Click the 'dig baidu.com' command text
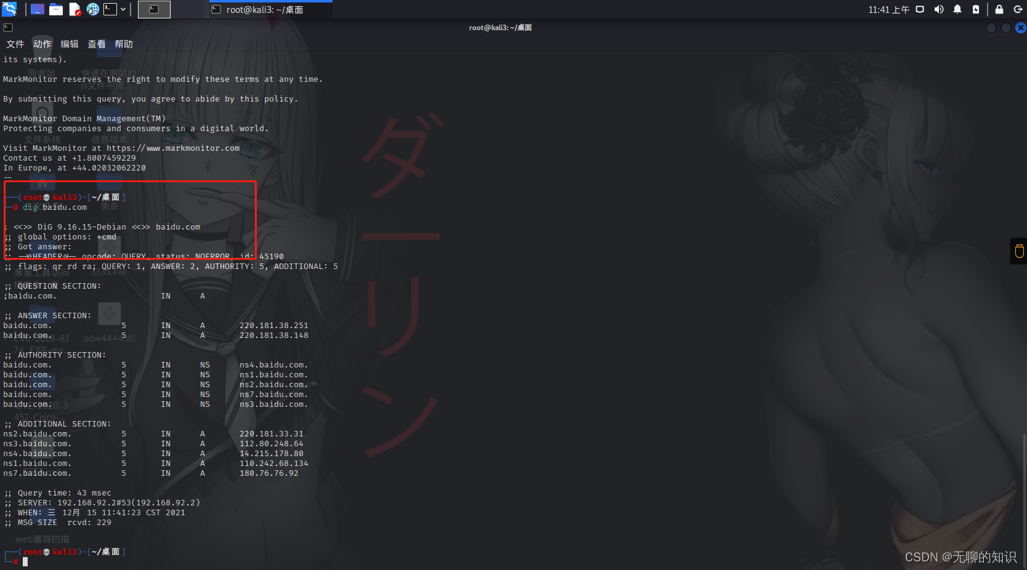The height and width of the screenshot is (570, 1027). (55, 207)
